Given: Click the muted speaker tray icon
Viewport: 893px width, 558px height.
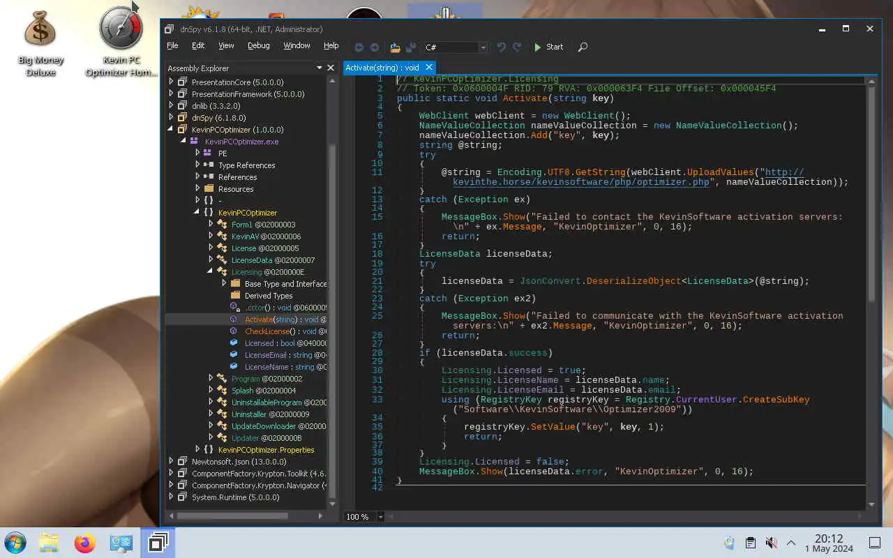Looking at the screenshot, I should pyautogui.click(x=771, y=543).
